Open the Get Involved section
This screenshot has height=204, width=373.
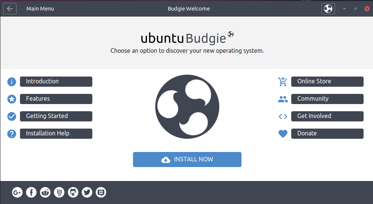(327, 117)
